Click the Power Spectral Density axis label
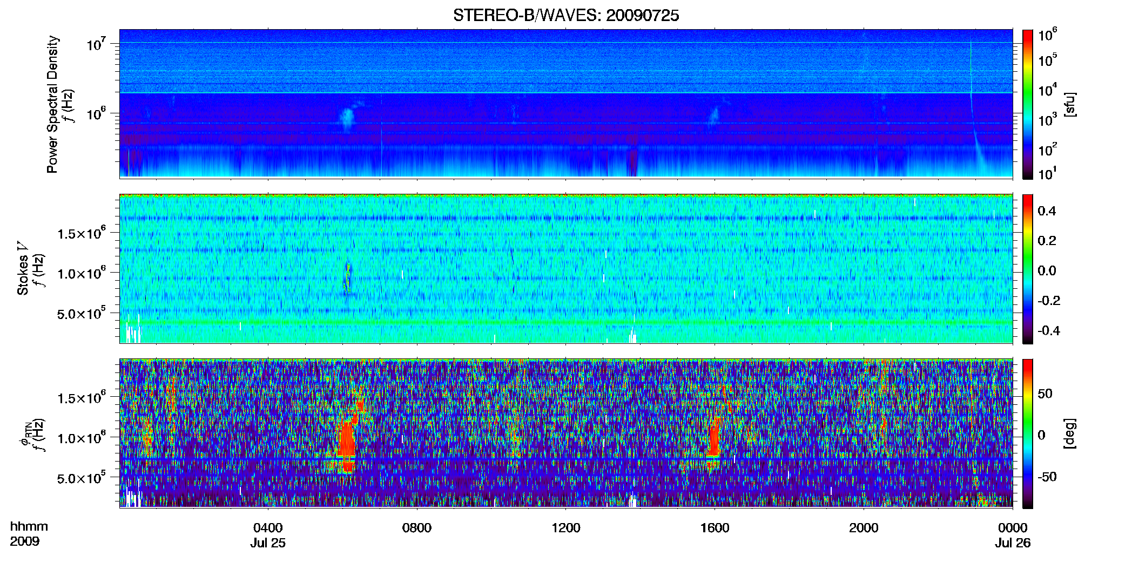The width and height of the screenshot is (1132, 583). [x=52, y=104]
